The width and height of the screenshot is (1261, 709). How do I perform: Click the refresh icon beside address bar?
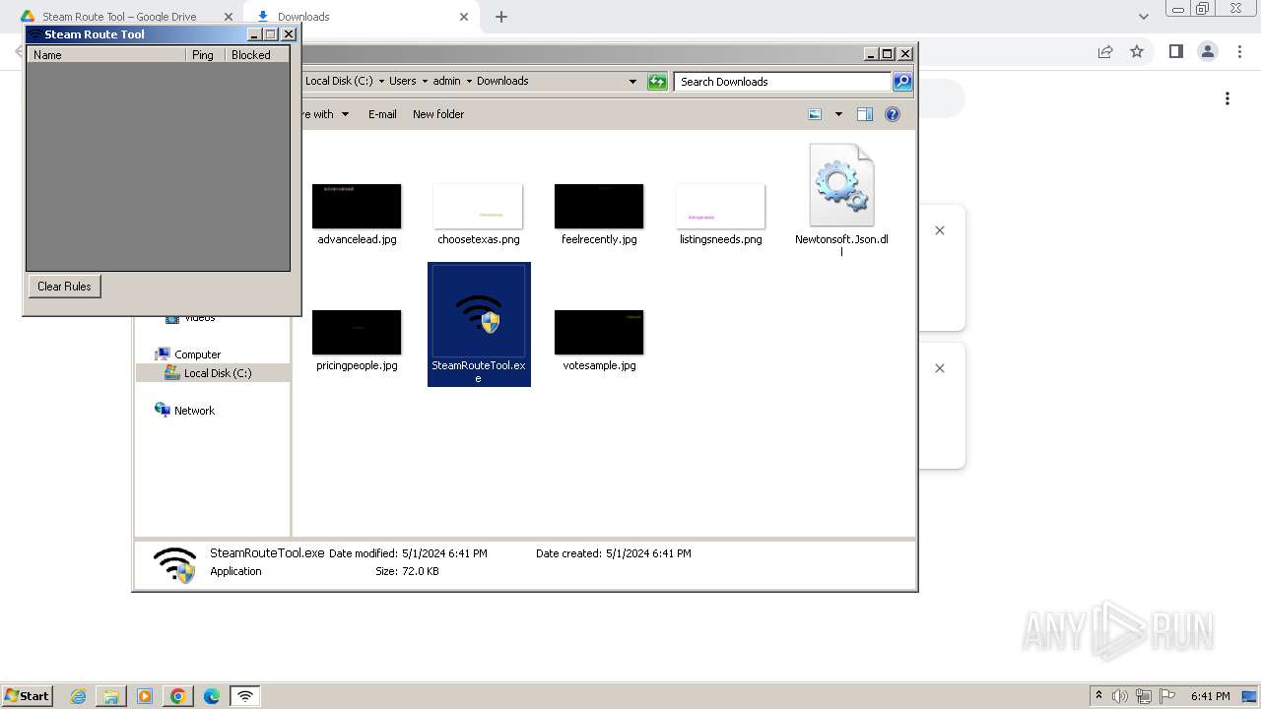657,82
